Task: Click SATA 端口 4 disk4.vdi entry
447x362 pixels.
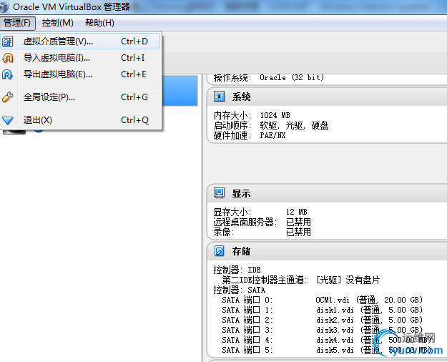Action: click(326, 340)
